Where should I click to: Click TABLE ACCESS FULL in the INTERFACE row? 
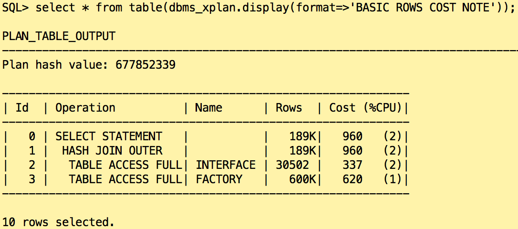point(125,165)
